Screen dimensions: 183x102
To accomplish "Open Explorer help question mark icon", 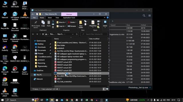I will click(108, 18).
